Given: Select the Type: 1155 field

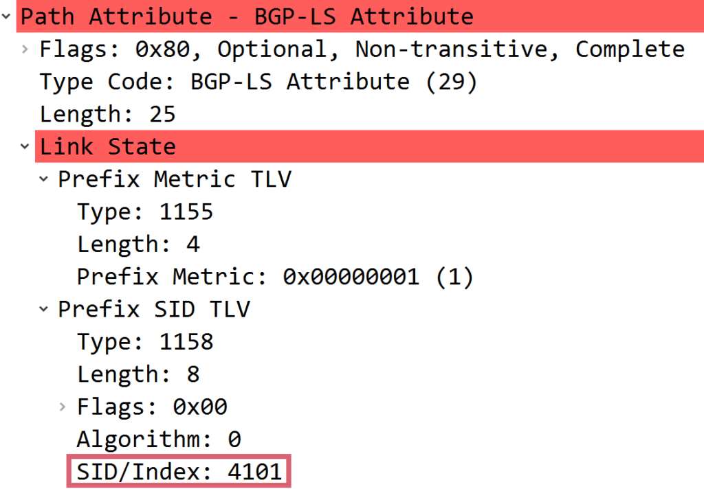Looking at the screenshot, I should (x=144, y=212).
